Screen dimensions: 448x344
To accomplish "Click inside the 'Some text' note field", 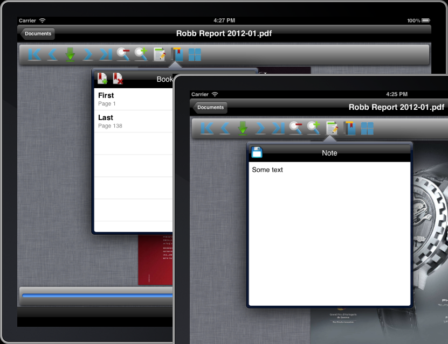I will click(329, 234).
